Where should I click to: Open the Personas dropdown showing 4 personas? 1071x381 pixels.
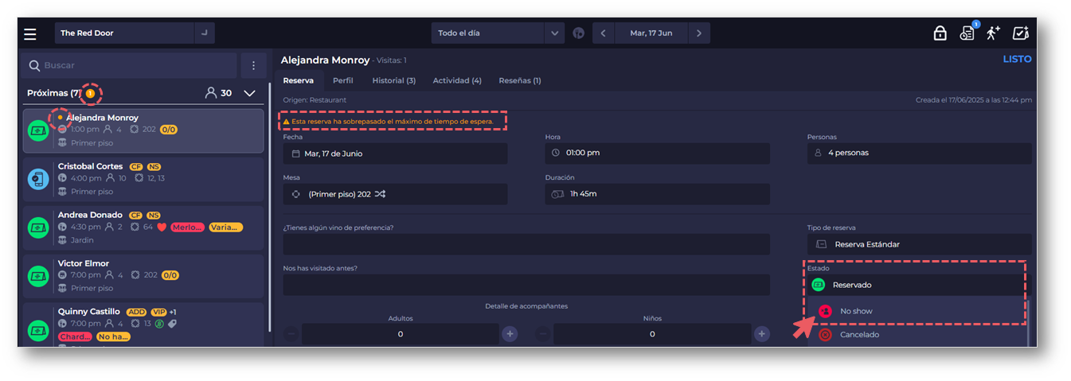(x=919, y=153)
